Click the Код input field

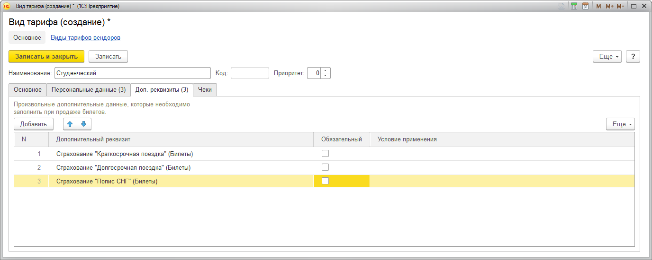(250, 73)
